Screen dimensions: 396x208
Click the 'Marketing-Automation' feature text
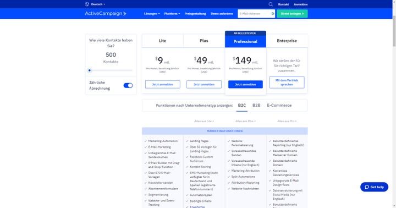pyautogui.click(x=163, y=141)
